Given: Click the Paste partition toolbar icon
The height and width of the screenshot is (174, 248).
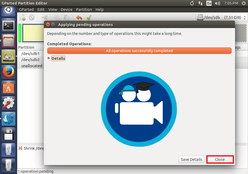Looking at the screenshot, I should (66, 18).
